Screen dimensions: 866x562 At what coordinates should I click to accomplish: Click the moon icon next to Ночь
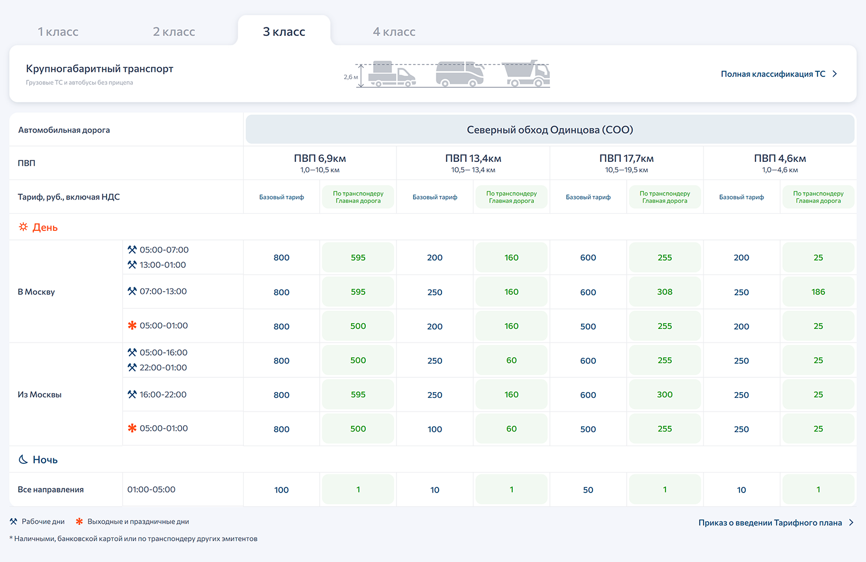tap(23, 459)
